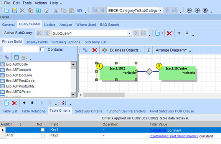Click the diagram horizontal scrollbar thumb
Viewport: 221px width, 144px height.
point(104,95)
